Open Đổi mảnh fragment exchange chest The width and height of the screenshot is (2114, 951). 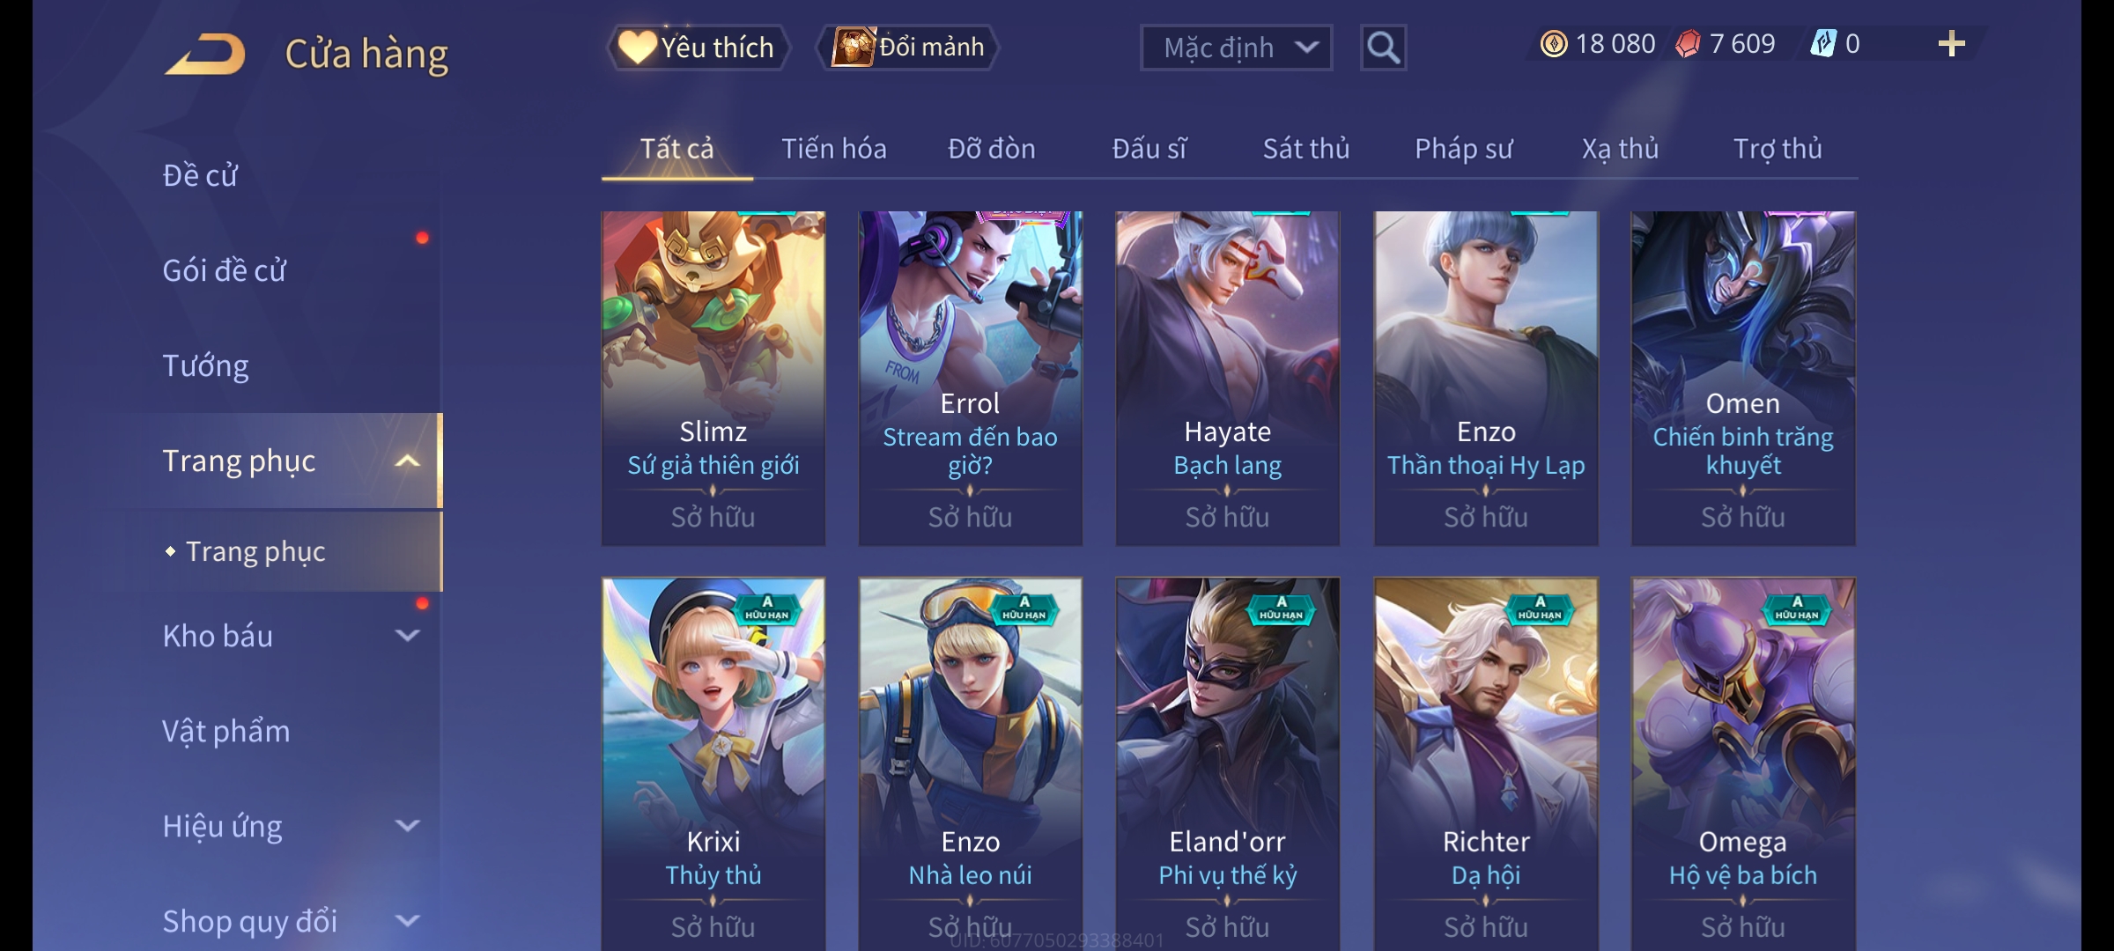[x=908, y=47]
